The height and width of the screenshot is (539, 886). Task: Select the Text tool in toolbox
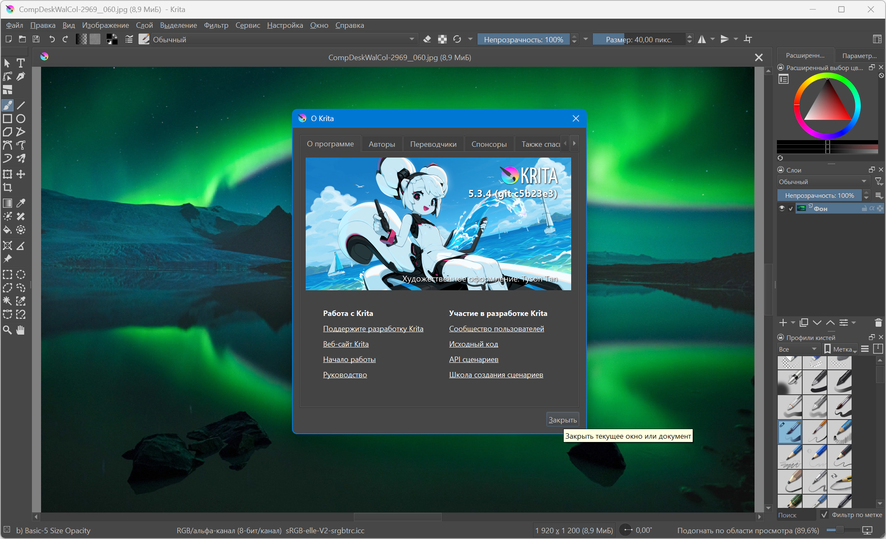tap(21, 63)
